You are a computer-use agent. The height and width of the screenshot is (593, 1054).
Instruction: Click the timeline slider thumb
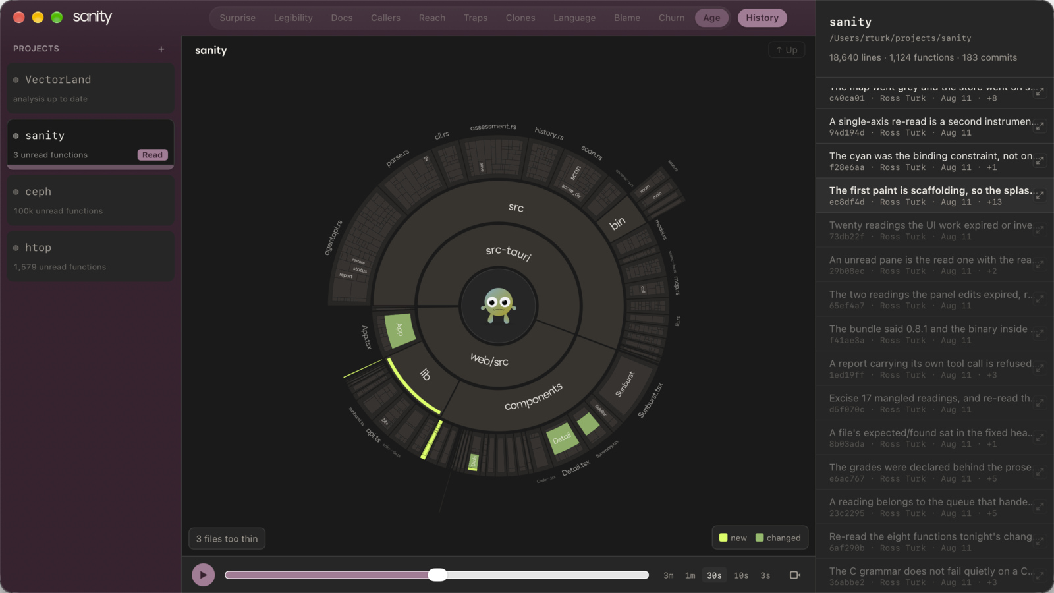[437, 575]
